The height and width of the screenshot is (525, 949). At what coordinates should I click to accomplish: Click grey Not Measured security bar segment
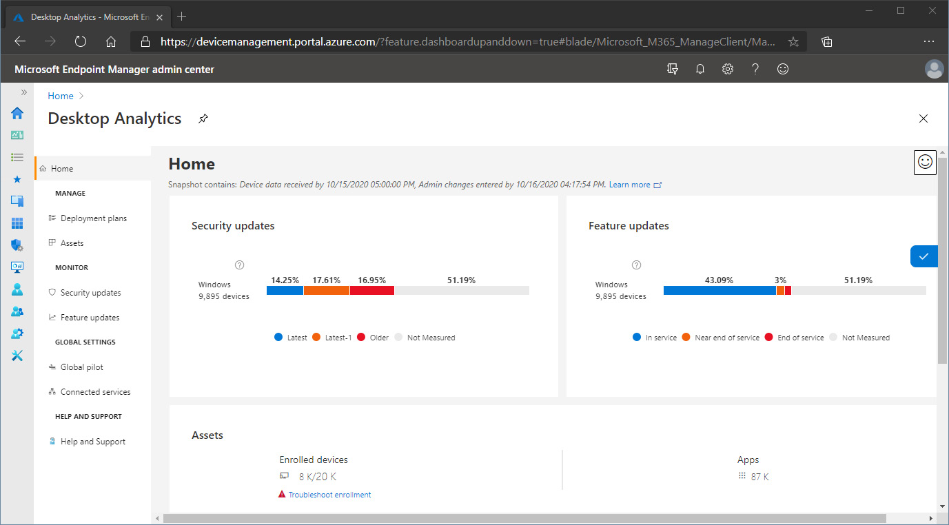pos(462,290)
